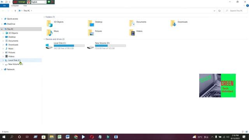
Task: Select Network in the sidebar
Action: (x=11, y=70)
